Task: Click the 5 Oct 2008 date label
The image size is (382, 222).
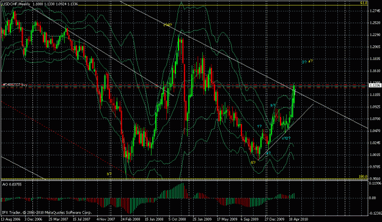Action: pos(177,219)
